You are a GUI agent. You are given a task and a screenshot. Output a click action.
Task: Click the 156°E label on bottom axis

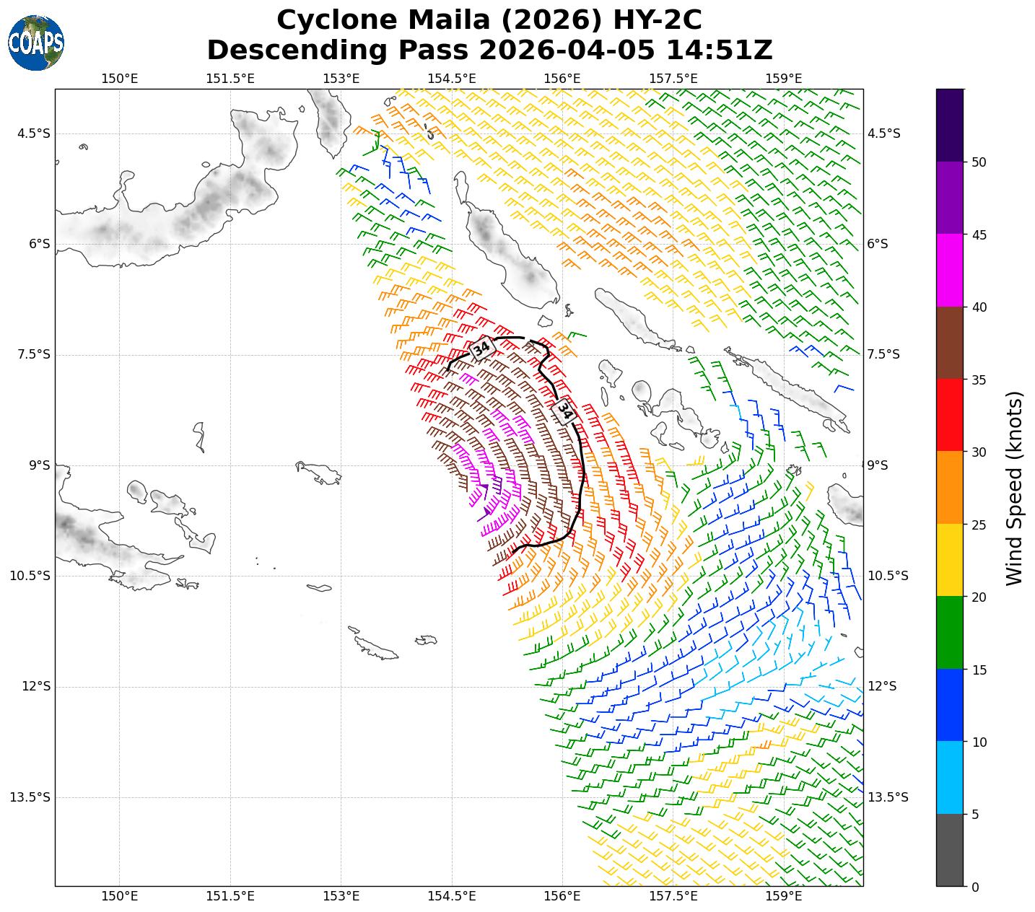(x=562, y=896)
